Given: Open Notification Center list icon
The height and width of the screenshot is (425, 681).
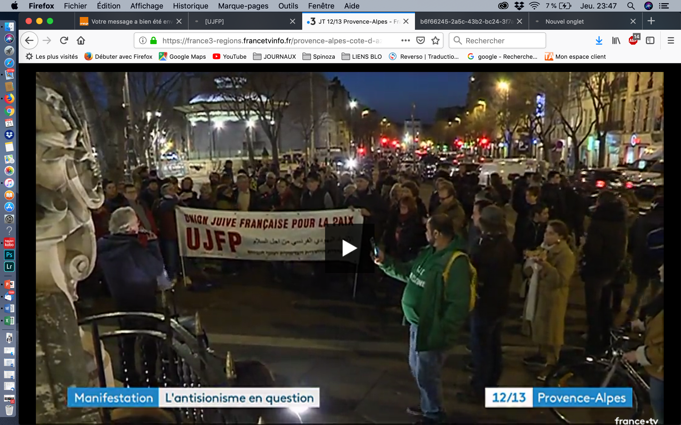Looking at the screenshot, I should [x=664, y=6].
